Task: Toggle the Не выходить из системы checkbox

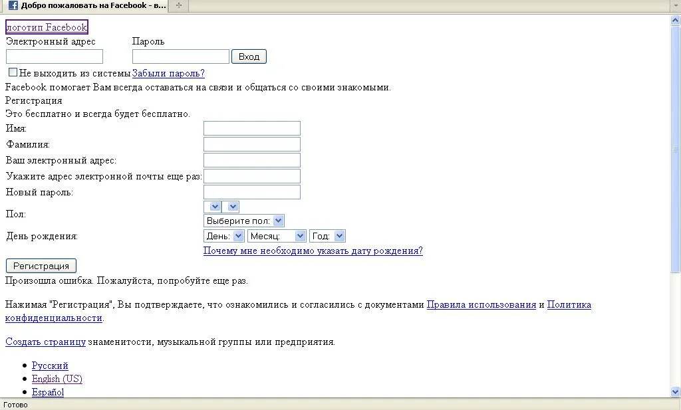Action: pyautogui.click(x=13, y=72)
